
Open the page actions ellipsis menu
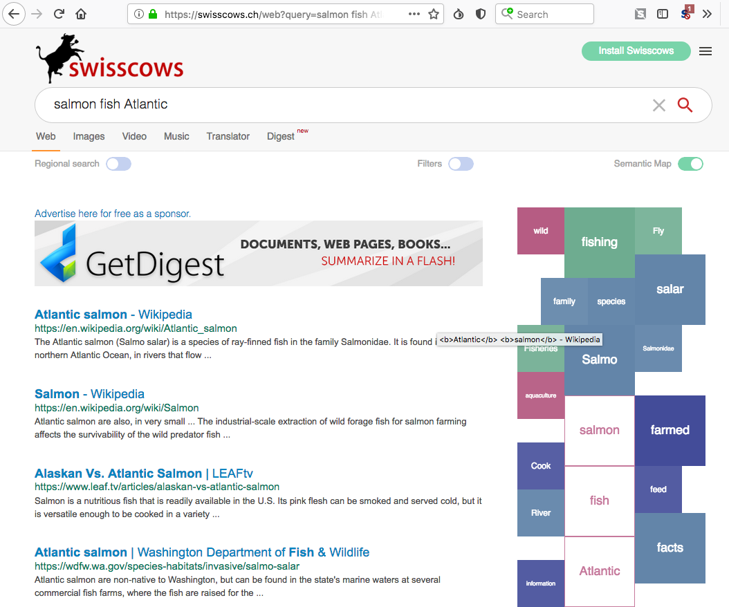(414, 13)
